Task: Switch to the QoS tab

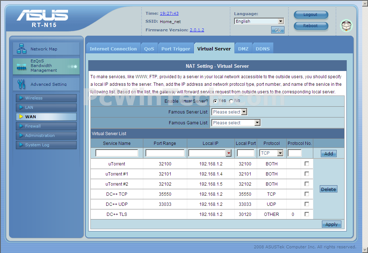Action: (x=149, y=49)
